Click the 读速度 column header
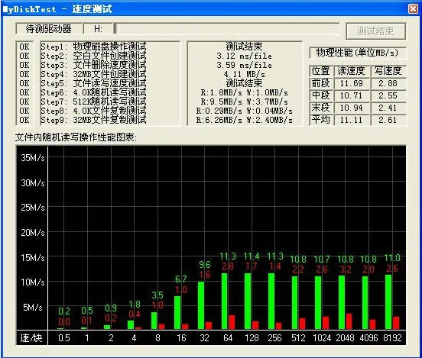This screenshot has height=358, width=422. (x=351, y=71)
